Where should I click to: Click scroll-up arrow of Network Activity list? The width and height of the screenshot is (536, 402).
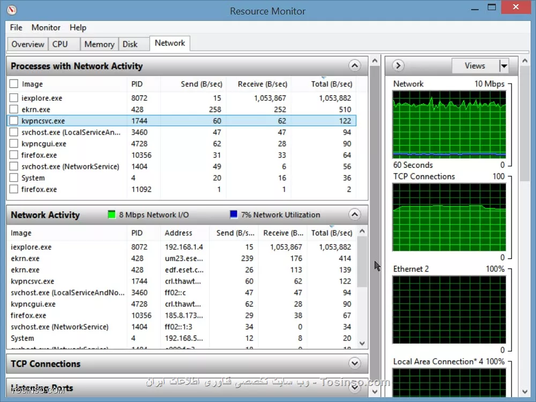click(362, 232)
